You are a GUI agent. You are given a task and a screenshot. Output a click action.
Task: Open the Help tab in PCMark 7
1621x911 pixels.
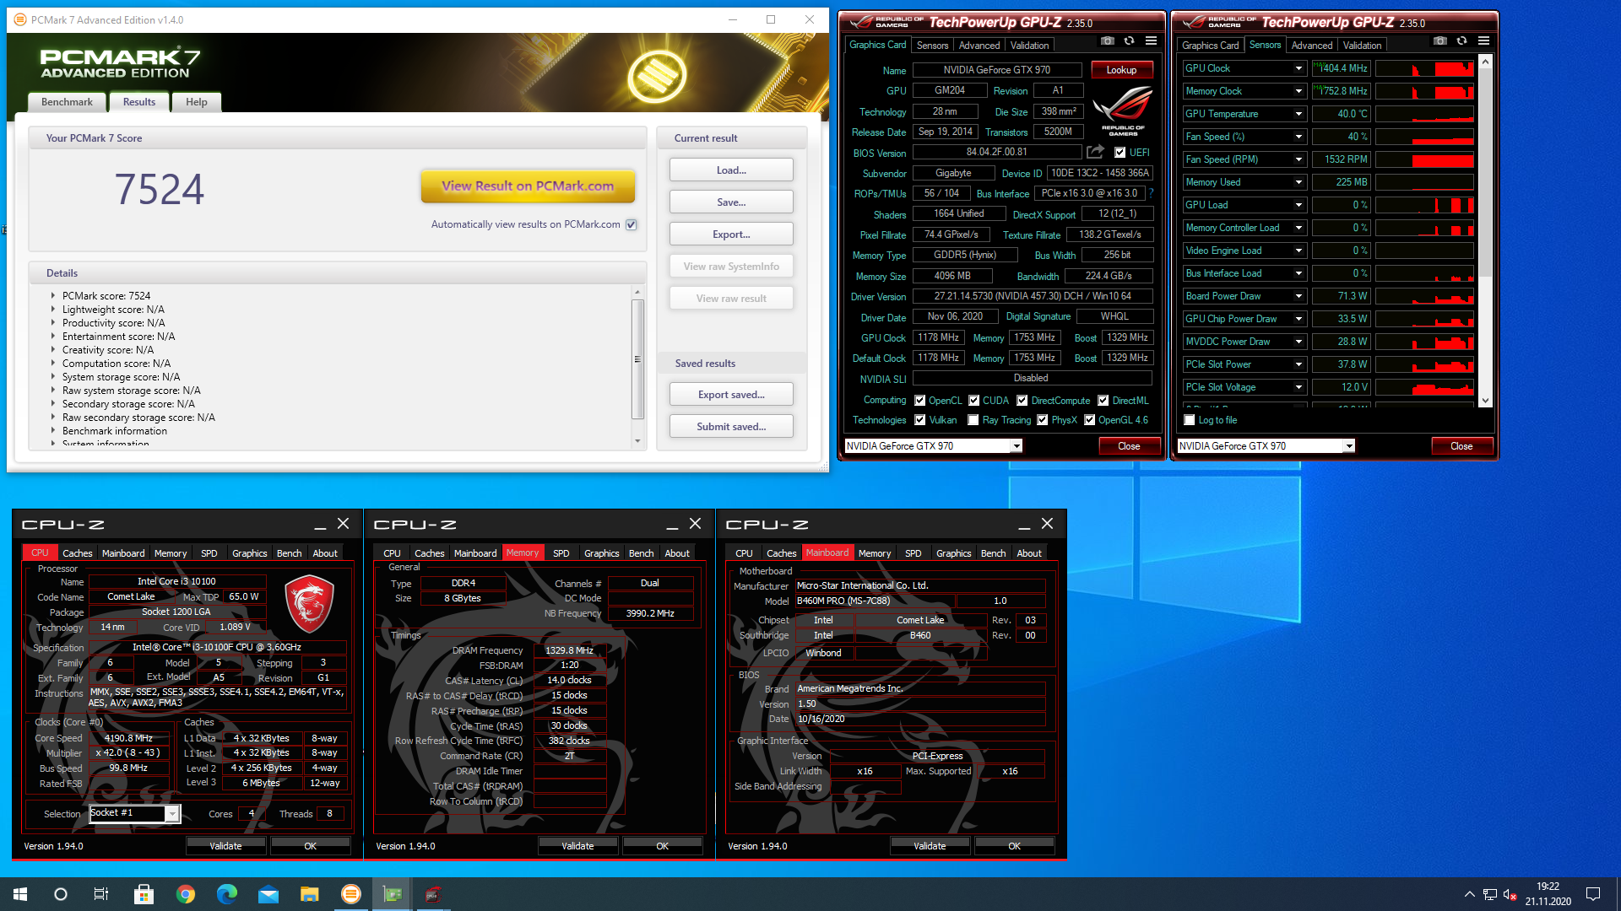tap(196, 102)
